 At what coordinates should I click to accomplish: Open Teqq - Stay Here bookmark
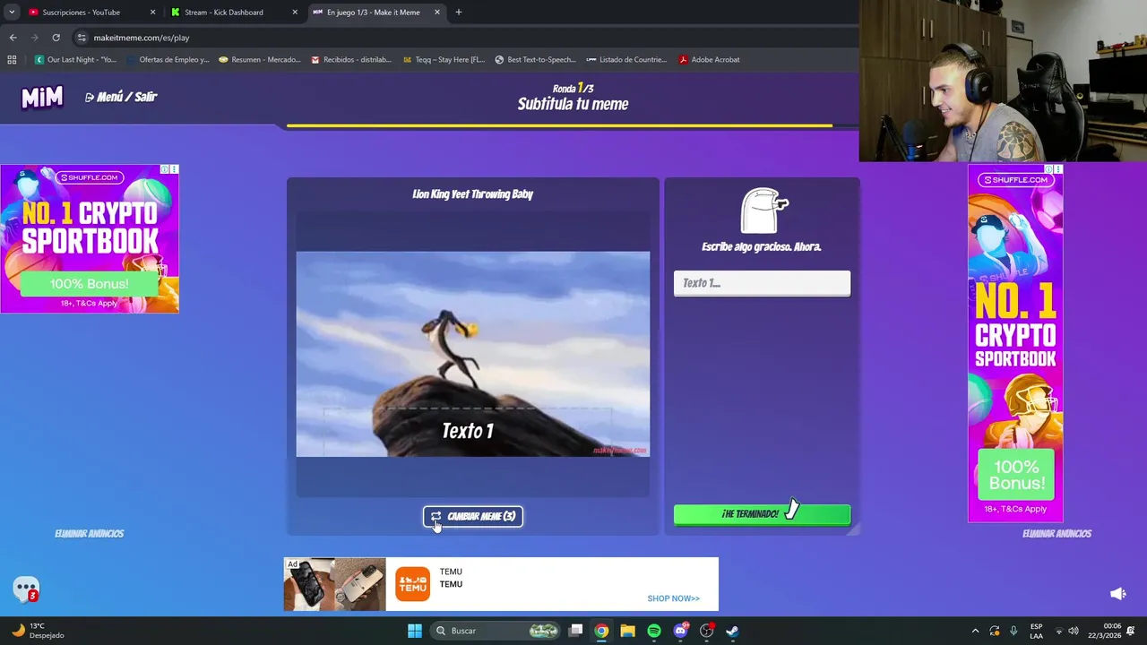tap(444, 60)
